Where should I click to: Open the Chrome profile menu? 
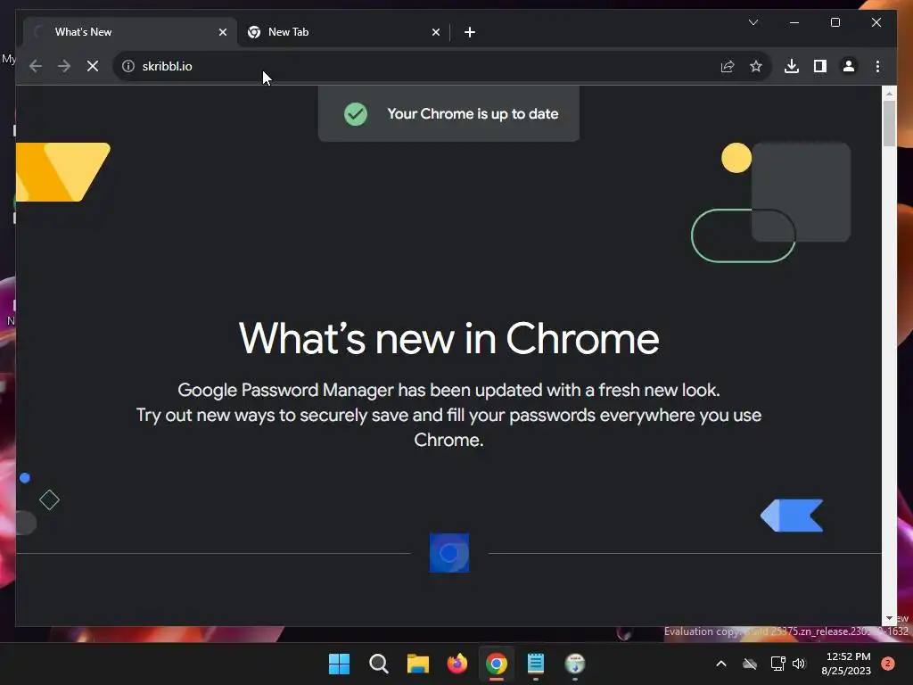(849, 66)
